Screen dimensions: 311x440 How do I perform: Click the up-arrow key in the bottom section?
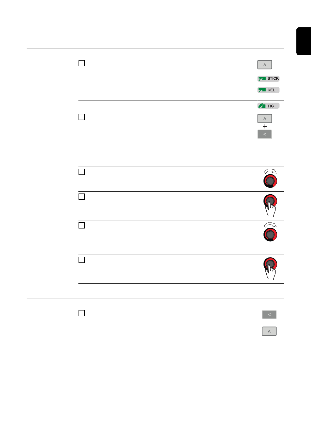coord(269,331)
